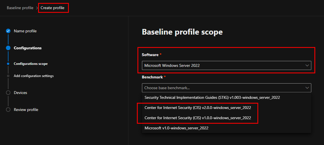Click the Add configuration settings sub-step label
This screenshot has height=145, width=324.
[x=34, y=76]
